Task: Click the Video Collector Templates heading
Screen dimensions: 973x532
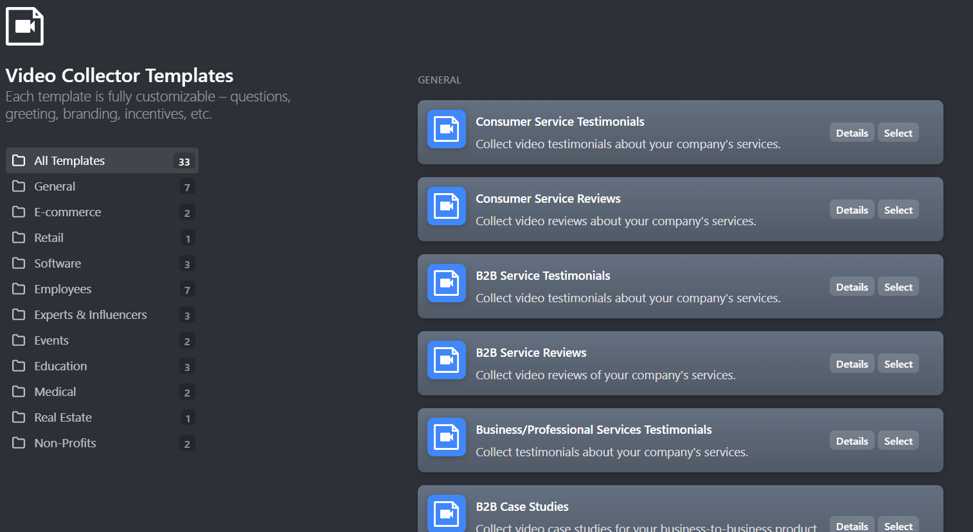Action: point(120,75)
